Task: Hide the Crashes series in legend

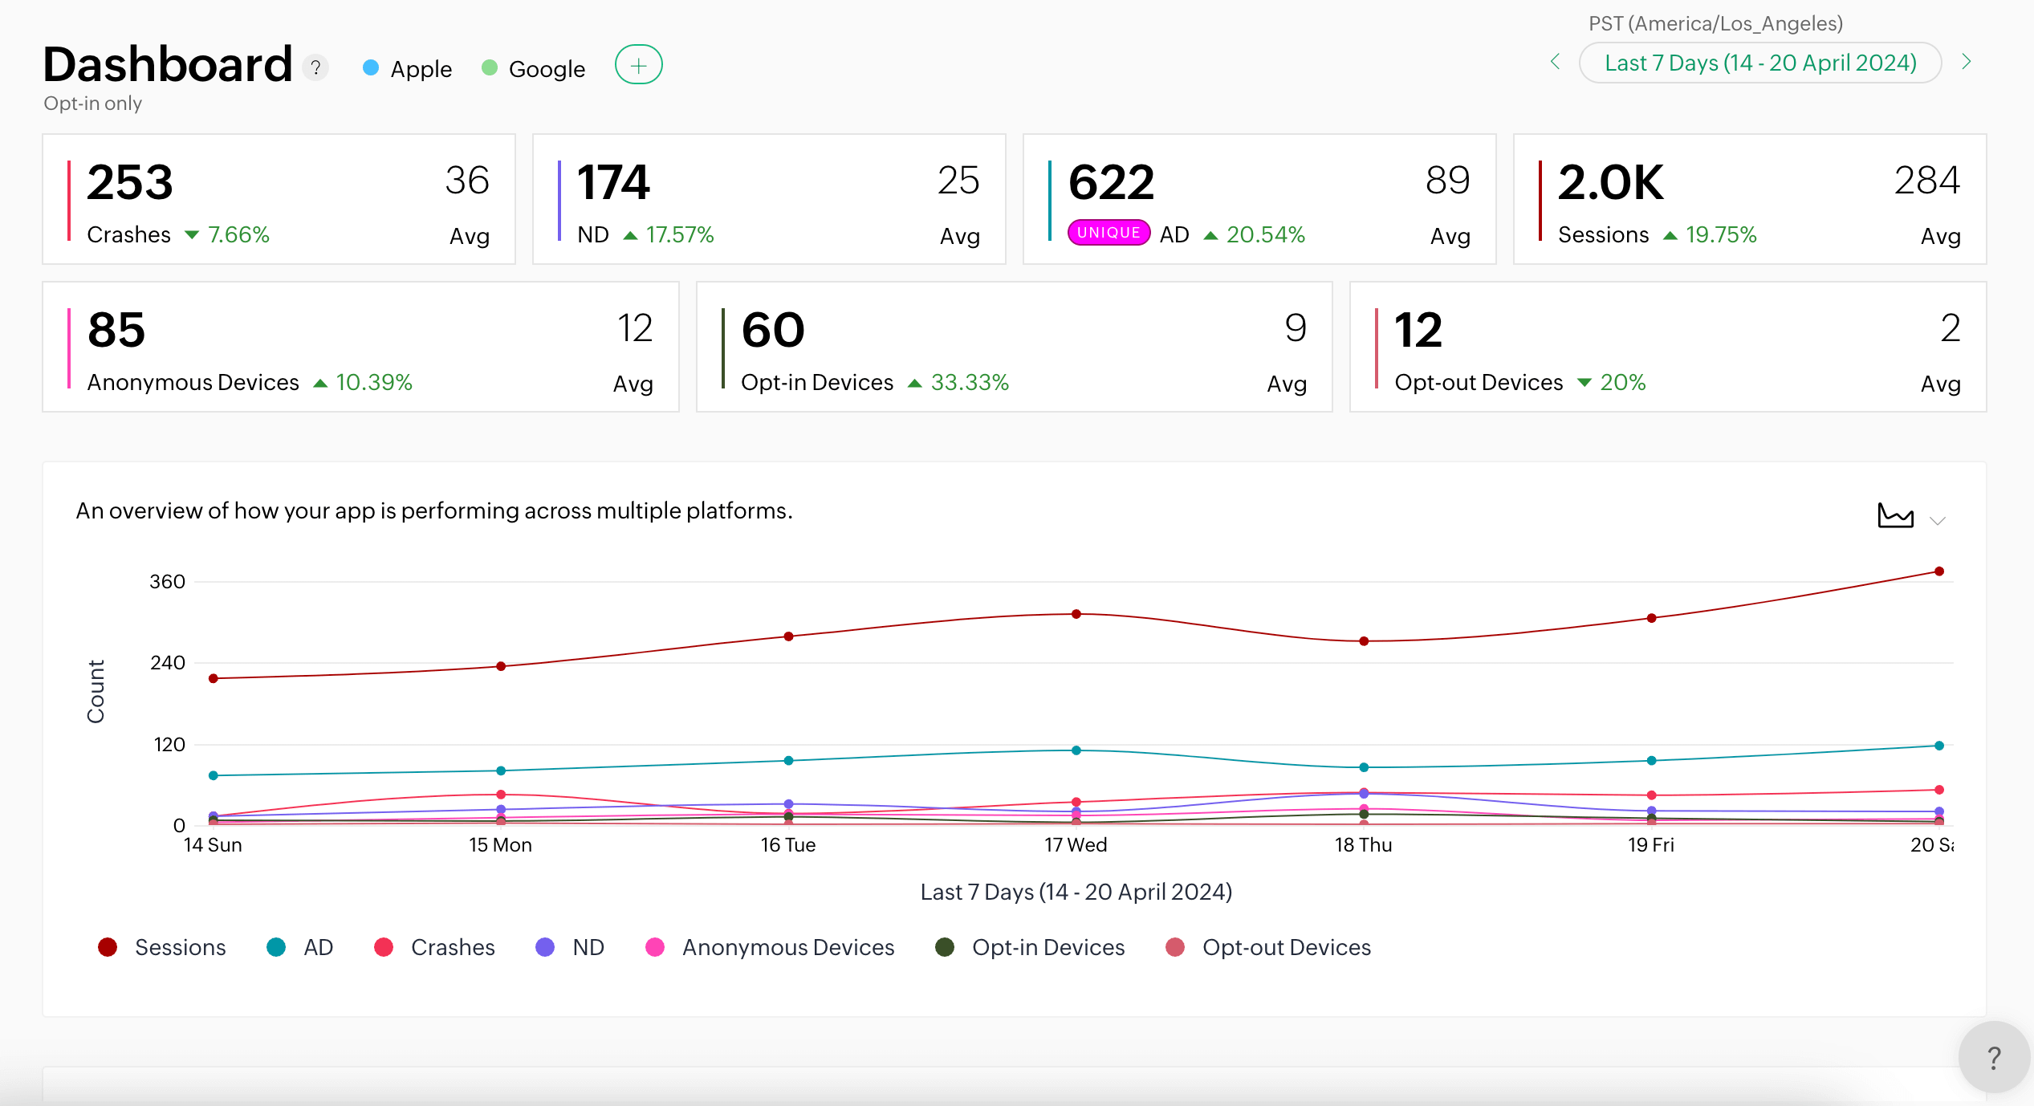Action: pyautogui.click(x=435, y=947)
